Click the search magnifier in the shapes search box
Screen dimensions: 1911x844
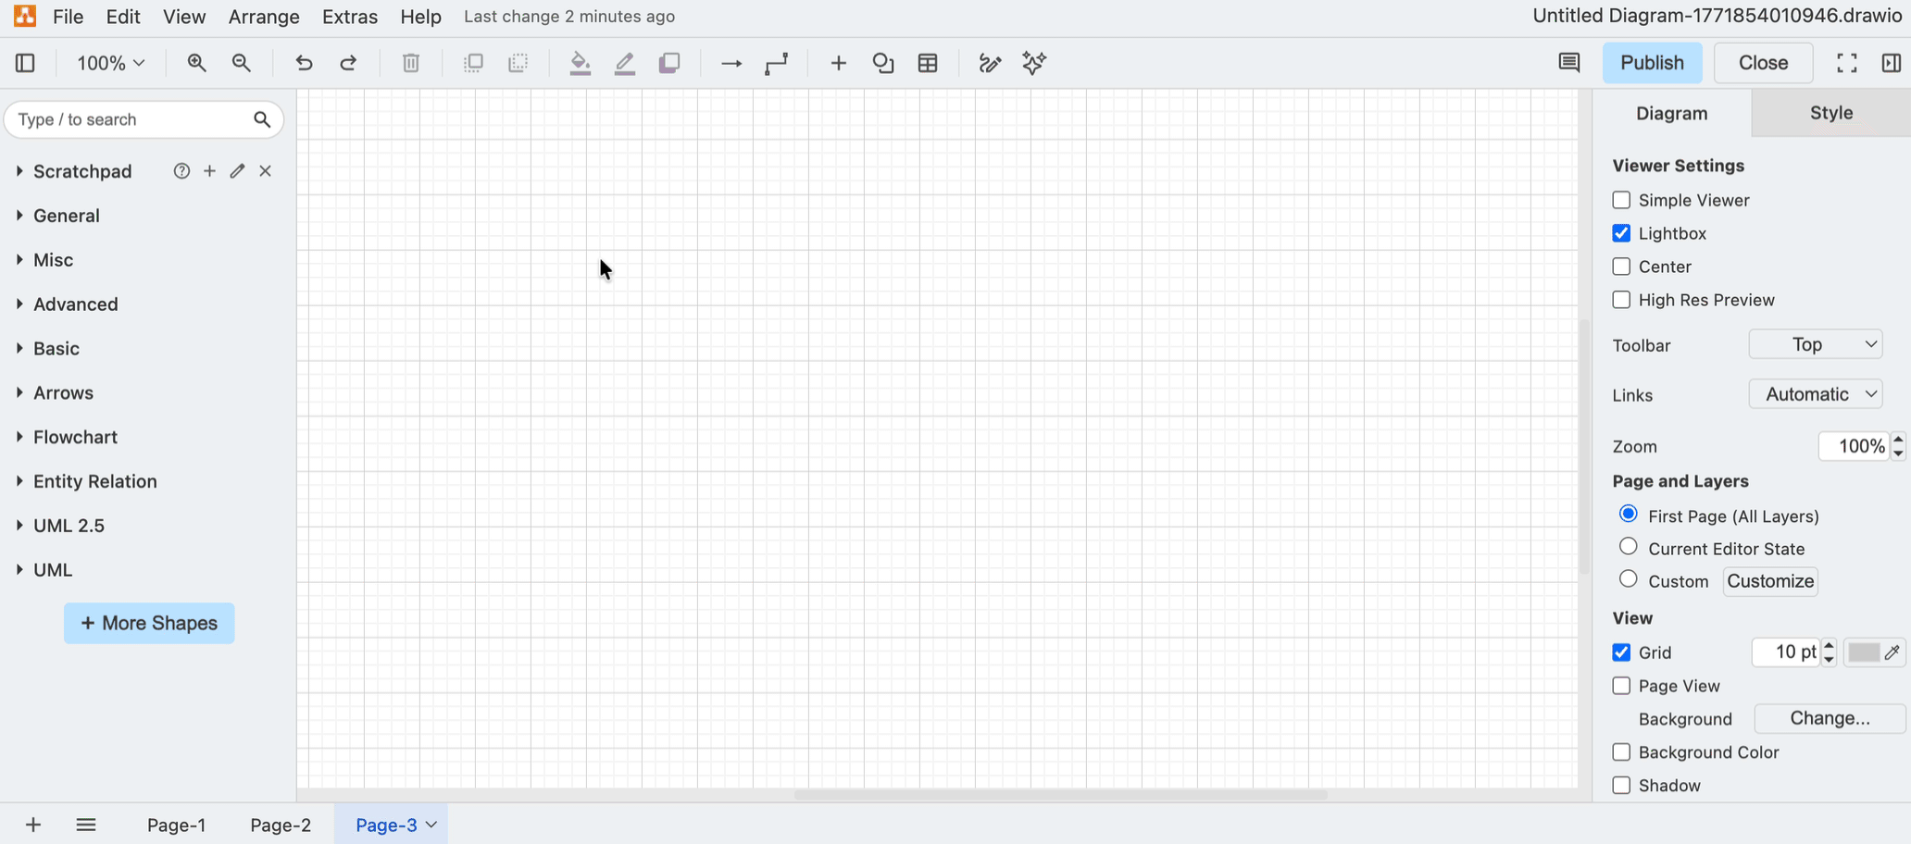tap(262, 119)
